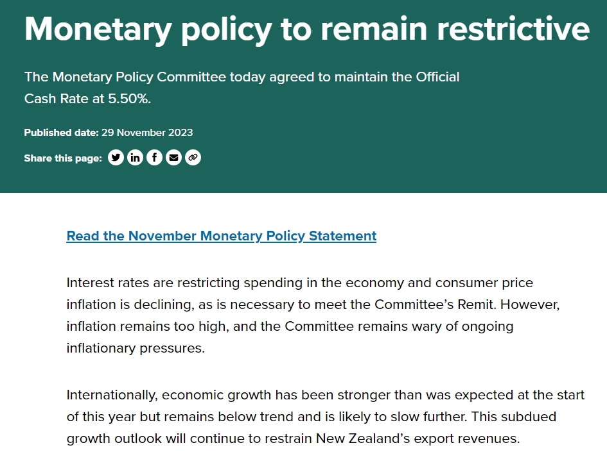Open the November Monetary Policy Statement link
Image resolution: width=607 pixels, height=459 pixels.
pyautogui.click(x=221, y=236)
